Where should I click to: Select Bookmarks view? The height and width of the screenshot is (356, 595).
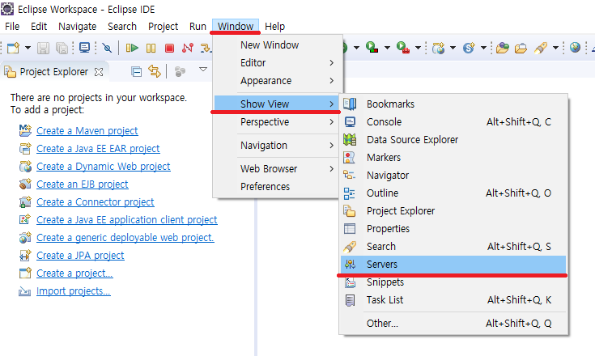click(453, 104)
